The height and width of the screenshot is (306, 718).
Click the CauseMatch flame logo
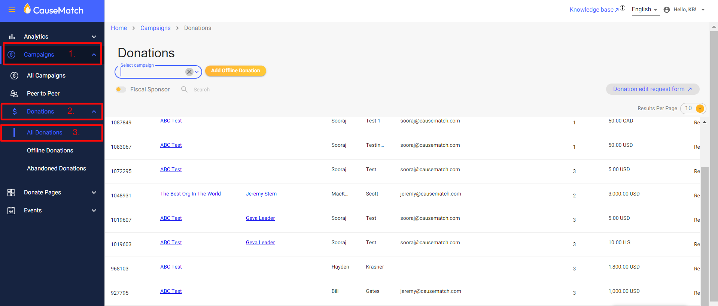pyautogui.click(x=27, y=9)
